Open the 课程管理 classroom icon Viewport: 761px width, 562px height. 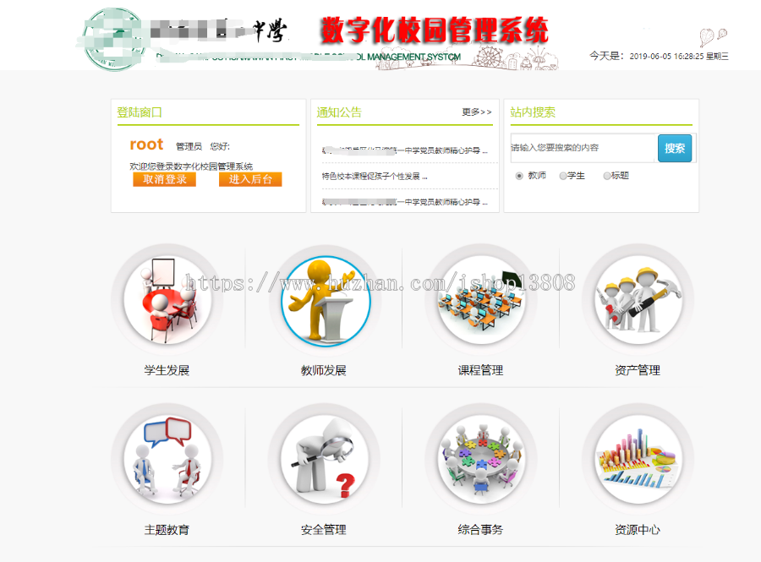pyautogui.click(x=481, y=300)
